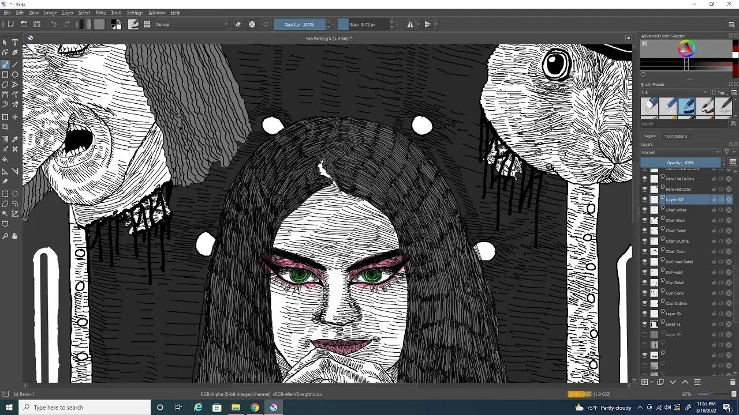The image size is (739, 415).
Task: Select the Text tool in toolbox
Action: (x=15, y=43)
